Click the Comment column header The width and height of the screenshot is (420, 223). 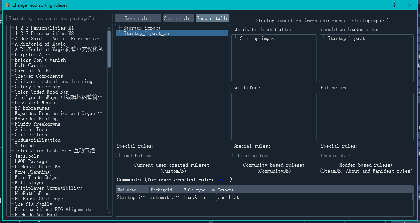pyautogui.click(x=314, y=190)
